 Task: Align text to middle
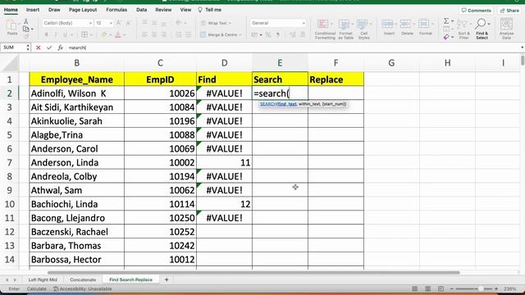154,23
